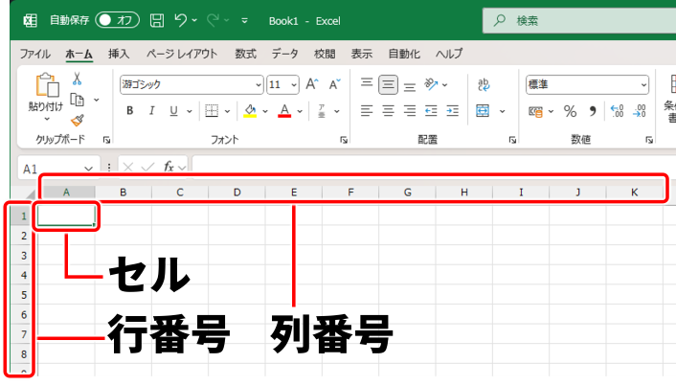Click the Decrease Indent icon
The width and height of the screenshot is (676, 386).
pos(431,111)
